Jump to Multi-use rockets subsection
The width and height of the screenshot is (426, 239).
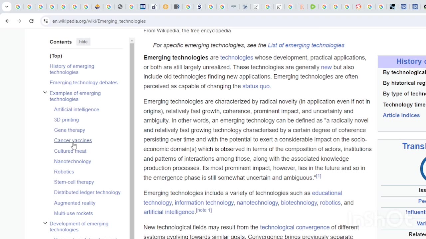point(74,213)
